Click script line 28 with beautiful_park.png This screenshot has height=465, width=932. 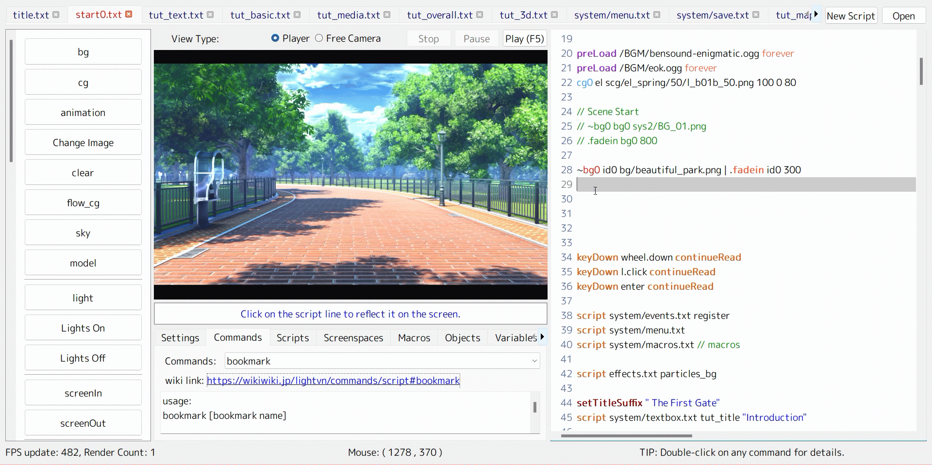pos(689,170)
